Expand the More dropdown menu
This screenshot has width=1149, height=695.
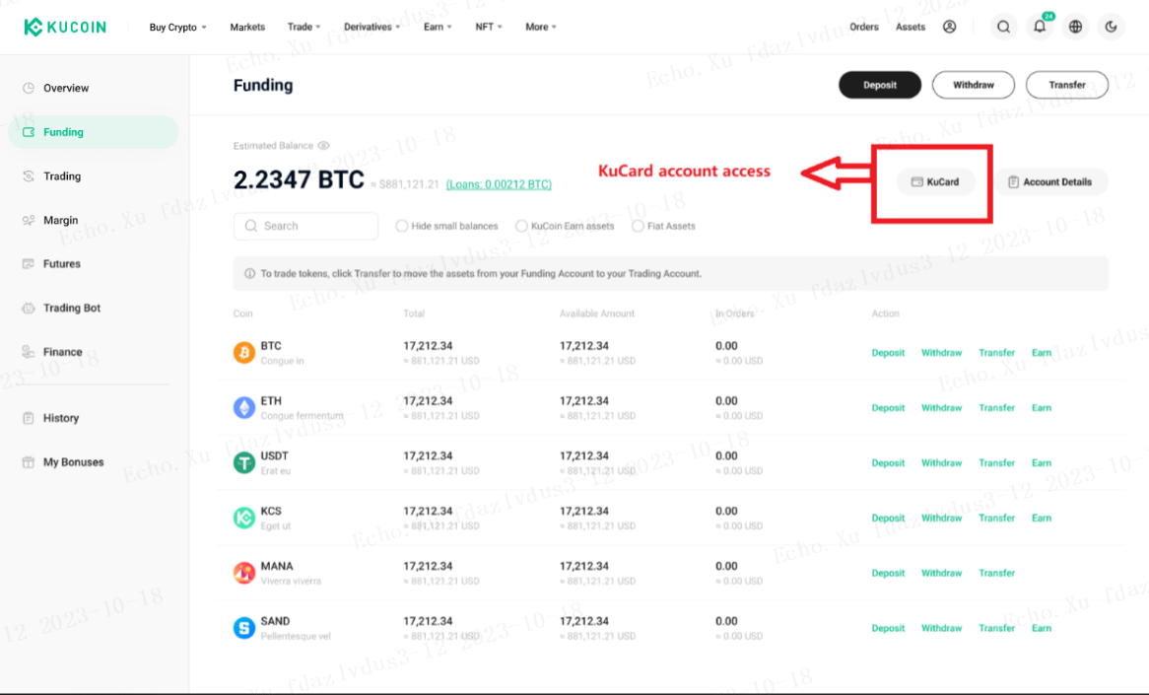541,28
